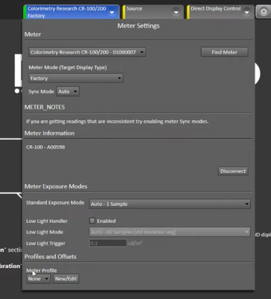
Task: Expand the Direct Display Control tab arrow
Action: [247, 12]
